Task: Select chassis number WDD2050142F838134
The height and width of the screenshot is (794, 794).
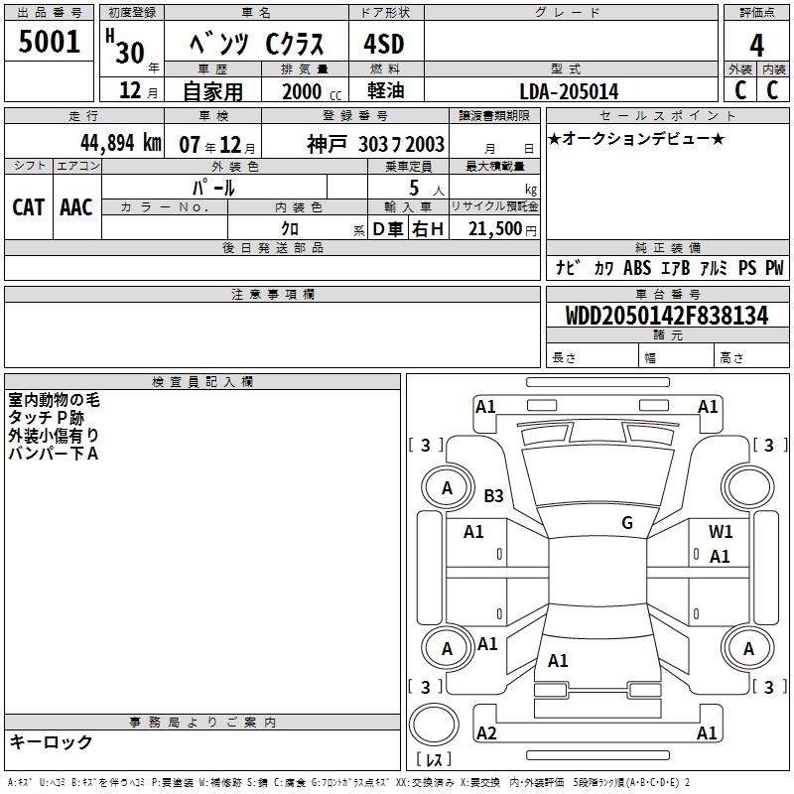Action: click(667, 315)
